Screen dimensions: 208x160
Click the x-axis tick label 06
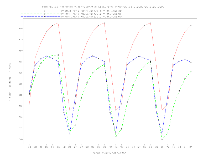tap(41, 147)
